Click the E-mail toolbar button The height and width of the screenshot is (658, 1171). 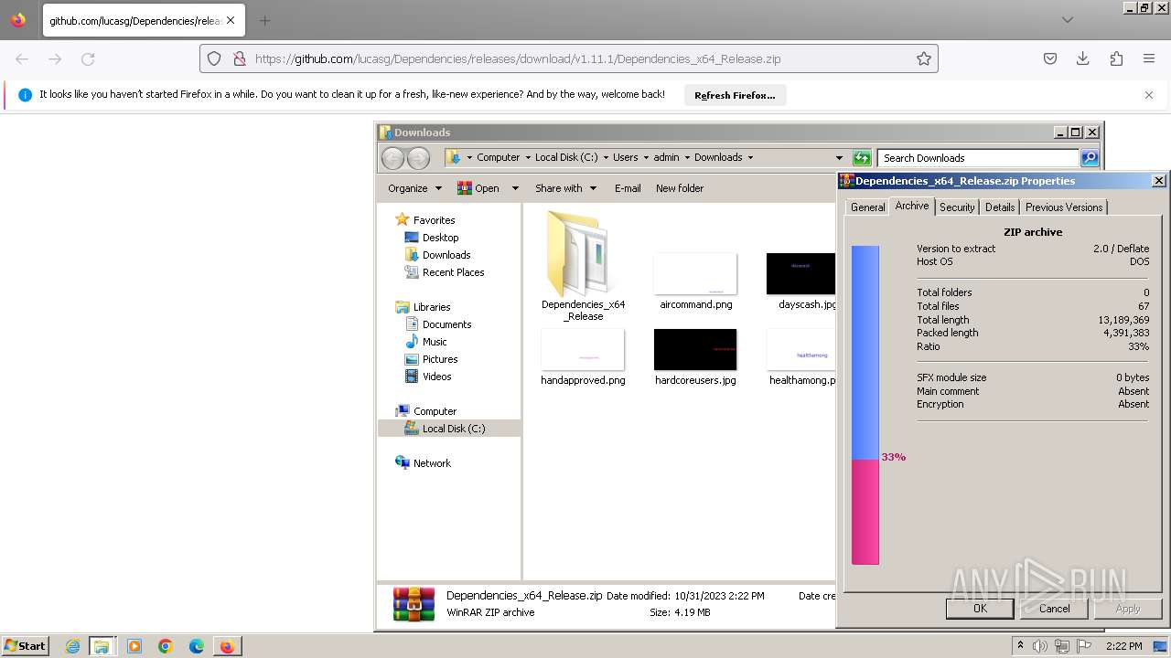tap(628, 188)
